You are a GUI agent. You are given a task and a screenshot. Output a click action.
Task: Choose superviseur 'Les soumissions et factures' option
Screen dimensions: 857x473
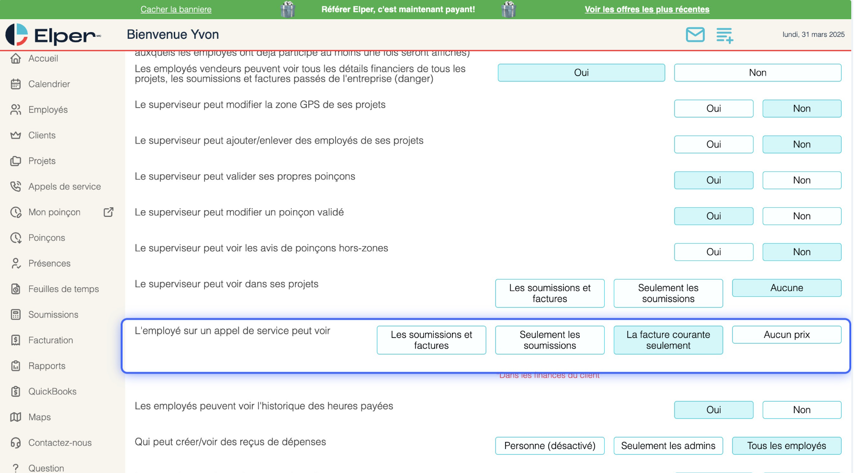[550, 293]
